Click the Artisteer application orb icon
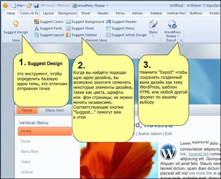 [5, 5]
